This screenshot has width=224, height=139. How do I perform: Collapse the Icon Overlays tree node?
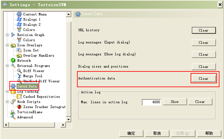[7, 45]
